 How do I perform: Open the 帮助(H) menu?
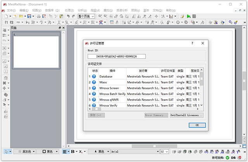(170, 10)
